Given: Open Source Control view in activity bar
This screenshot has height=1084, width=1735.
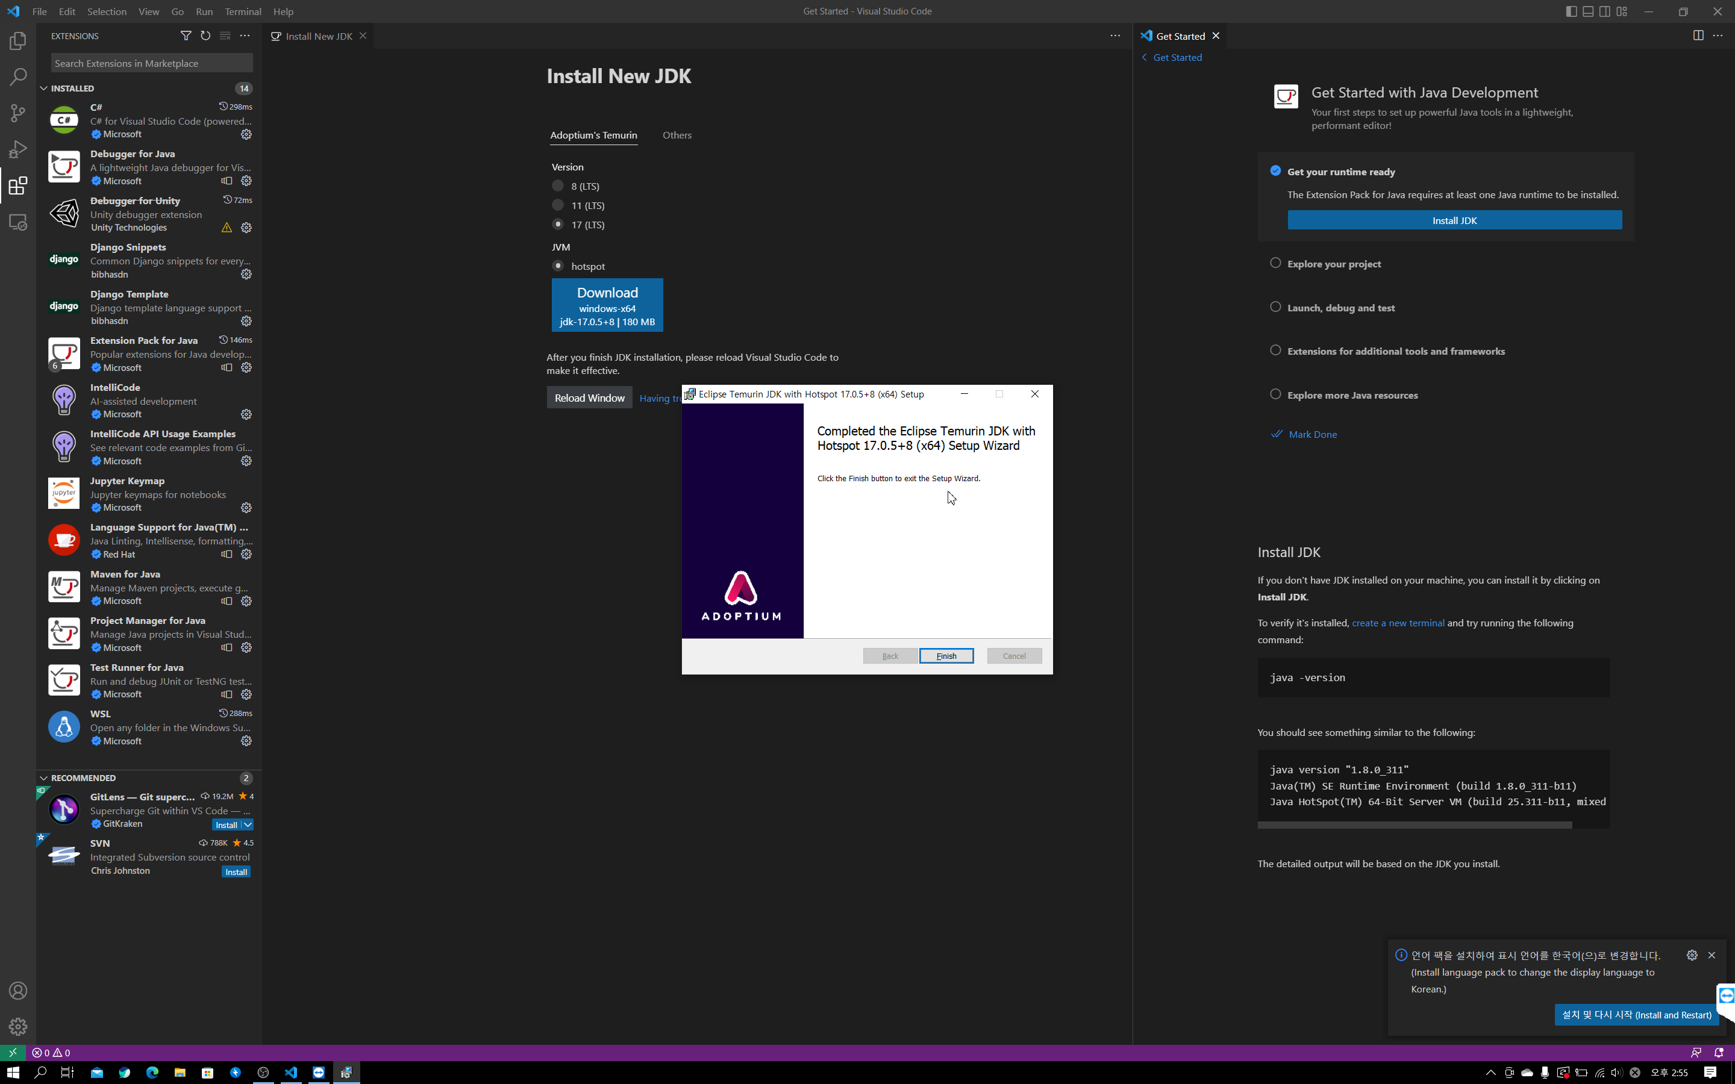Looking at the screenshot, I should (18, 113).
